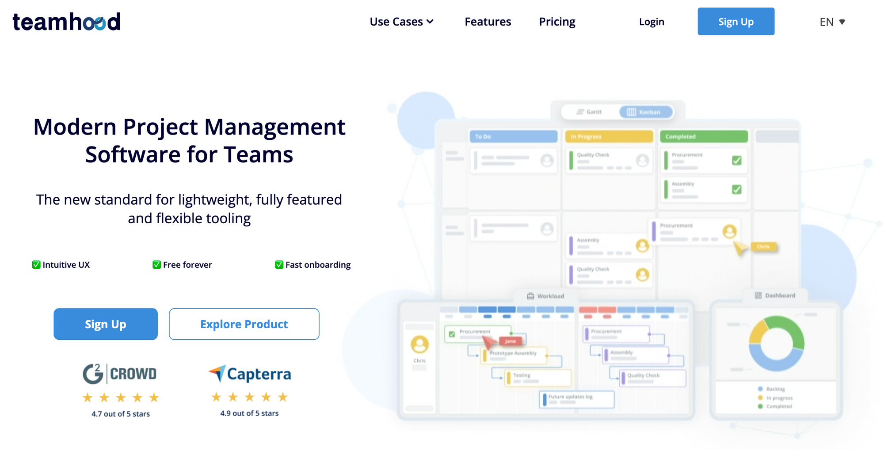Click the teamhood logo
884x454 pixels.
click(66, 22)
